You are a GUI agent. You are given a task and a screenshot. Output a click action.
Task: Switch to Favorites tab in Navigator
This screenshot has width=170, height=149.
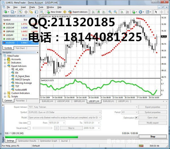tap(20, 101)
